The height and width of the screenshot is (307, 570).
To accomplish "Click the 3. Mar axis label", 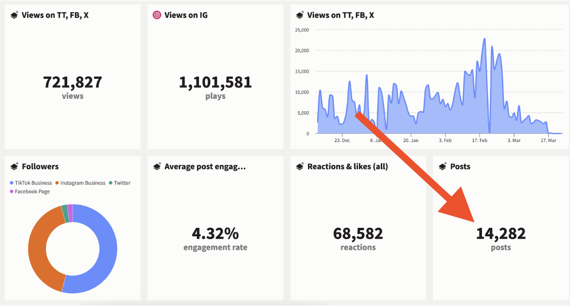I will pyautogui.click(x=514, y=141).
